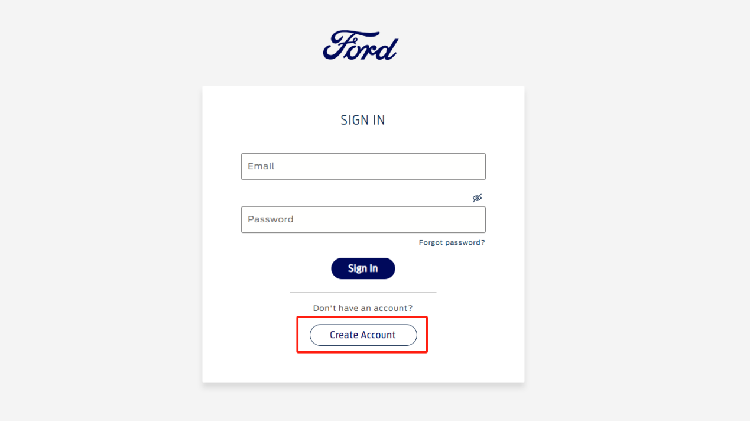The image size is (750, 421).
Task: Click the Ford logo
Action: (361, 46)
